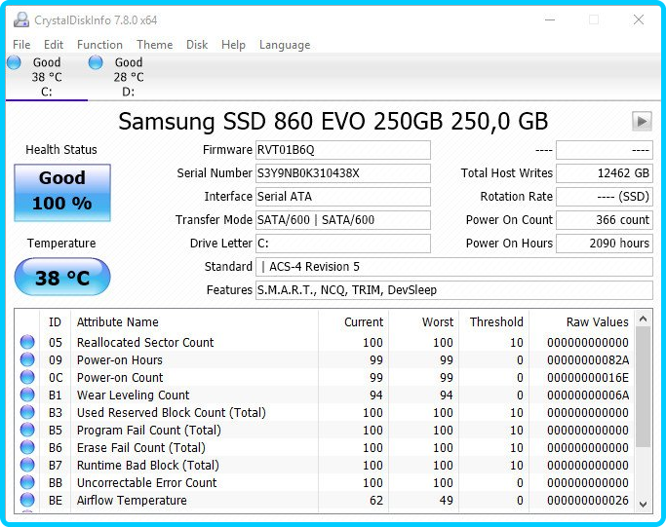
Task: Click the status orb for Program Fail Count
Action: click(27, 430)
